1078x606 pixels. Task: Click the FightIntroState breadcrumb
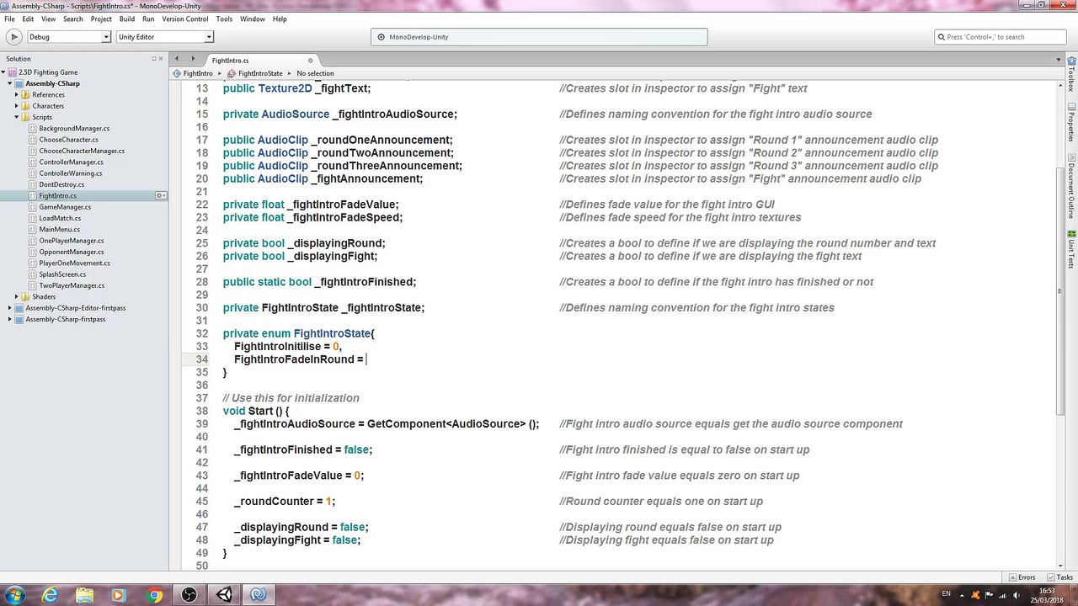click(255, 73)
